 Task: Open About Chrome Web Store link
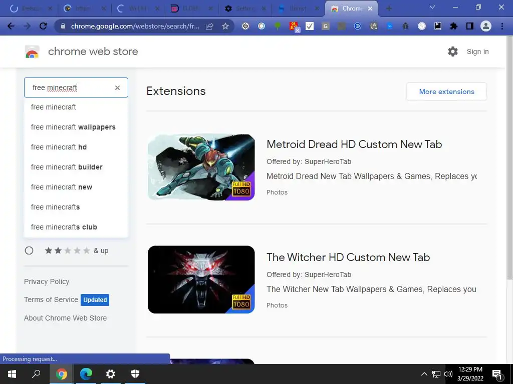click(x=66, y=318)
